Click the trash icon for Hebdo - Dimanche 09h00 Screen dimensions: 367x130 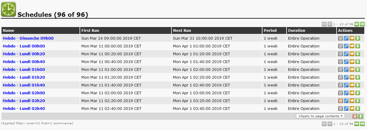[340, 38]
